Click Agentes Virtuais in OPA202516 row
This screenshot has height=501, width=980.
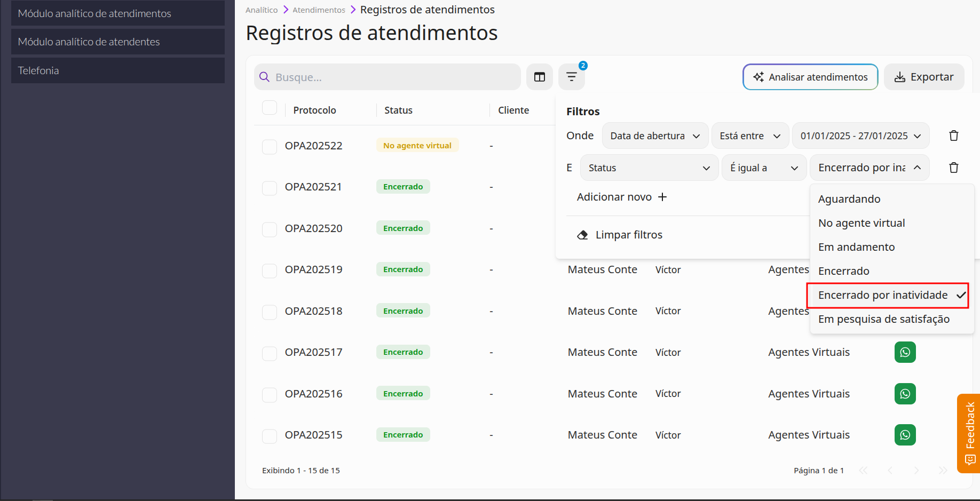[x=809, y=394]
